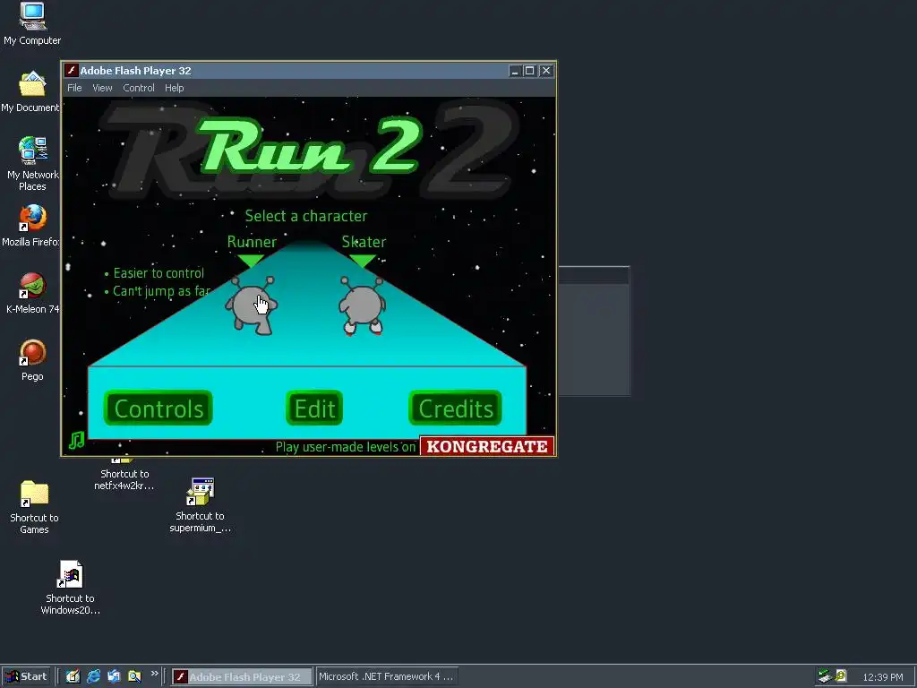Viewport: 917px width, 688px height.
Task: Toggle music with the green note icon
Action: click(77, 440)
